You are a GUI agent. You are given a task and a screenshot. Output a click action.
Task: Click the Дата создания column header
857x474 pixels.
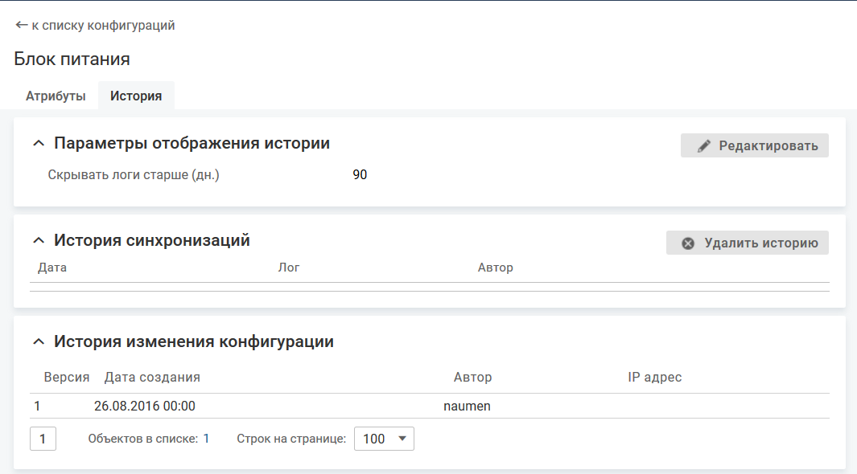point(152,377)
